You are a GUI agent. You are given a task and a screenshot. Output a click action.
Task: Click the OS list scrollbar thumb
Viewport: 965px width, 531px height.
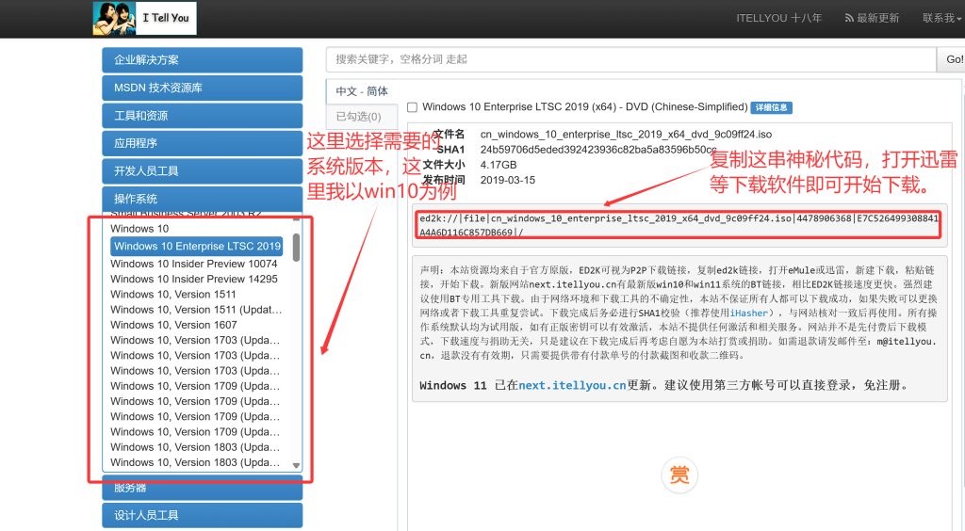(296, 247)
